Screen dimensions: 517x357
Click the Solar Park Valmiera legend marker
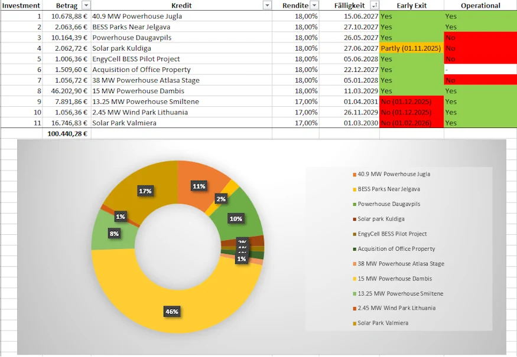(x=355, y=323)
